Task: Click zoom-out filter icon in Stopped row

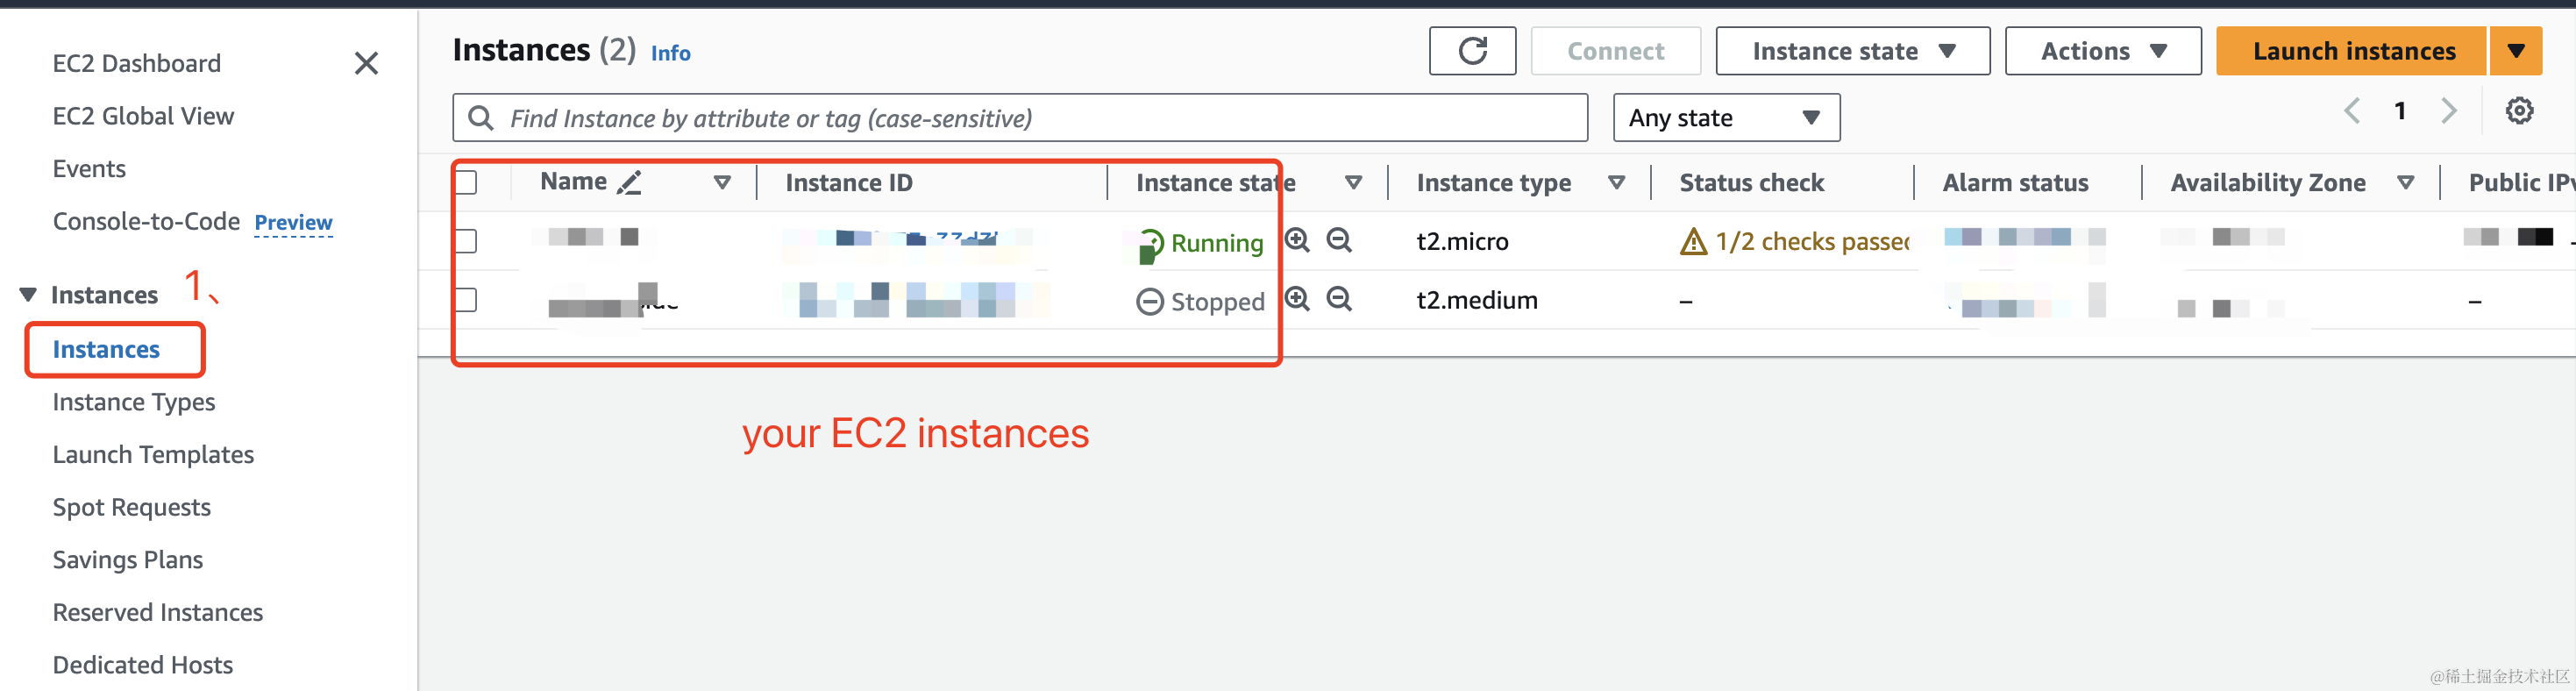Action: (1339, 299)
